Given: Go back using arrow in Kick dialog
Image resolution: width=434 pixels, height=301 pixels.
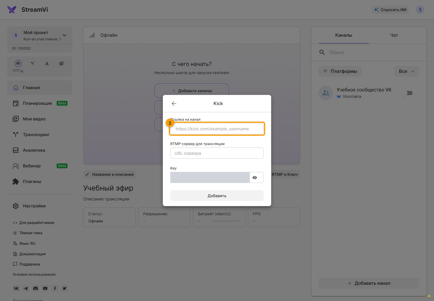Looking at the screenshot, I should point(174,104).
